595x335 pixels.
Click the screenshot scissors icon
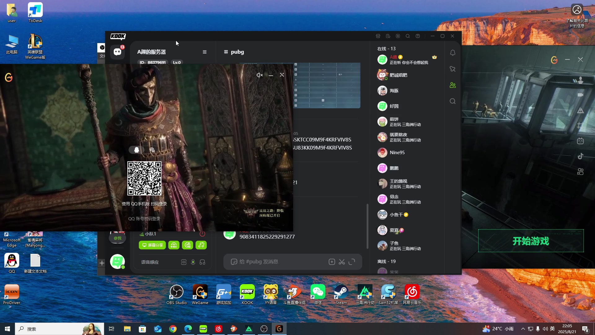(342, 262)
